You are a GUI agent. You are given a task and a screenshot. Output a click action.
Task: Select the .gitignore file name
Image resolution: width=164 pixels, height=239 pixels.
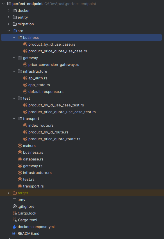coord(26,206)
